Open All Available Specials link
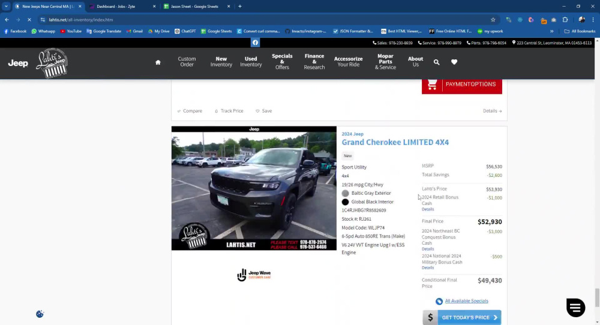Screen dimensions: 600x325 pos(466,301)
